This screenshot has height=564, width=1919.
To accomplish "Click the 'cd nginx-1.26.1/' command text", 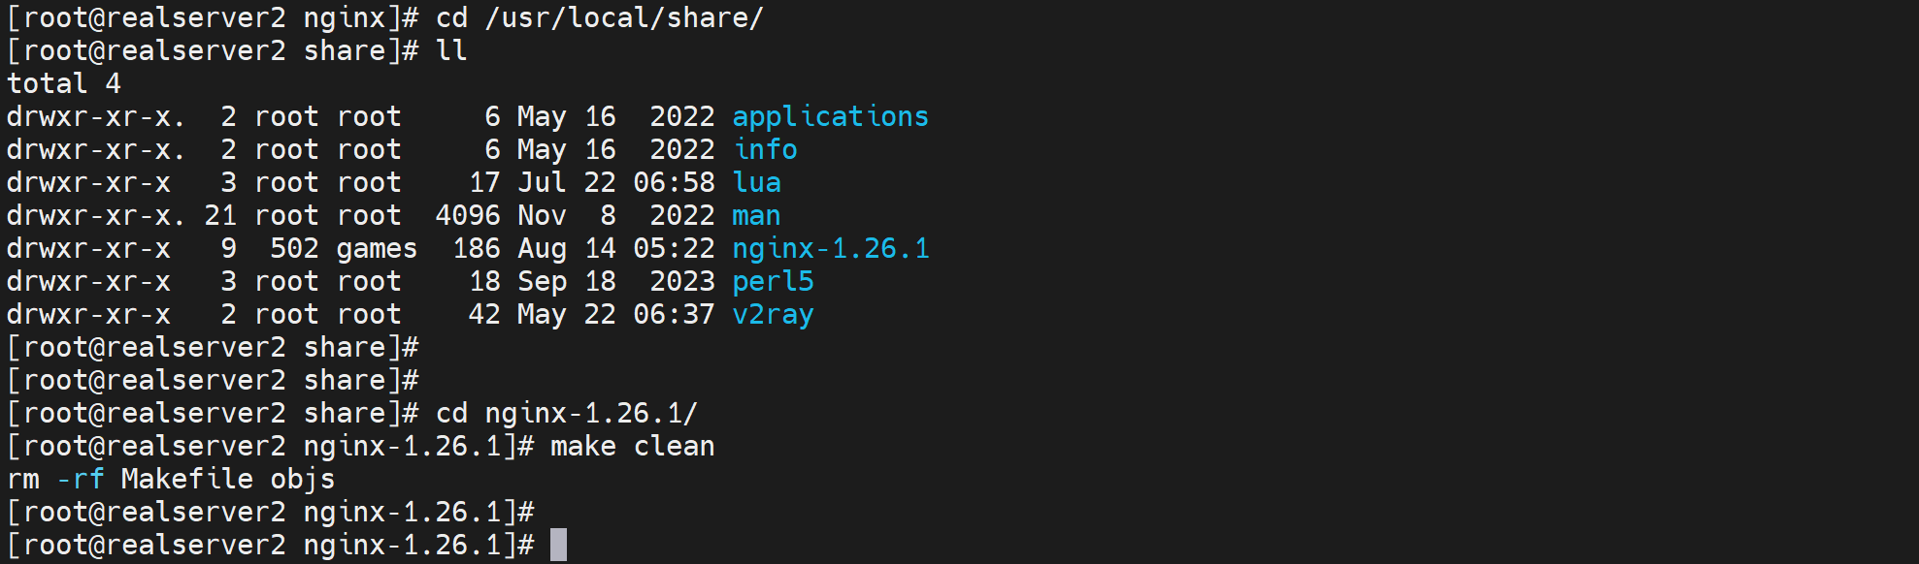I will (566, 414).
